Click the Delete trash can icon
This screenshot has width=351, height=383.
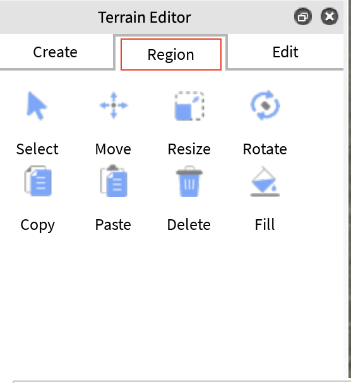(189, 181)
